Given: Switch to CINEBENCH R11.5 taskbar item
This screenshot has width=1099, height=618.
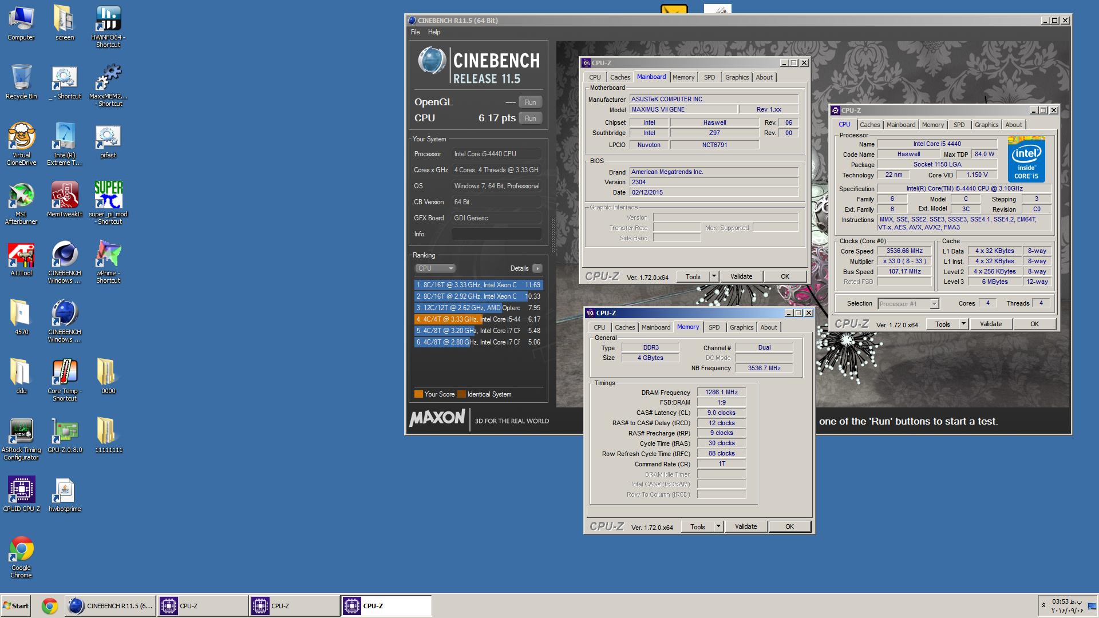Looking at the screenshot, I should (x=110, y=606).
